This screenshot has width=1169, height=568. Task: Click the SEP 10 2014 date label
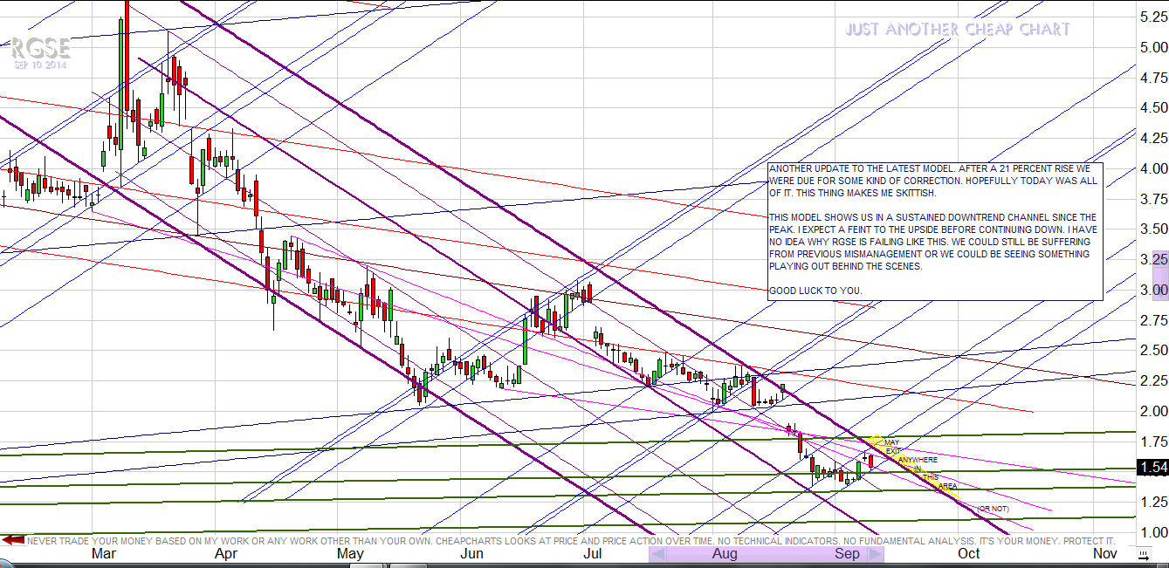40,65
